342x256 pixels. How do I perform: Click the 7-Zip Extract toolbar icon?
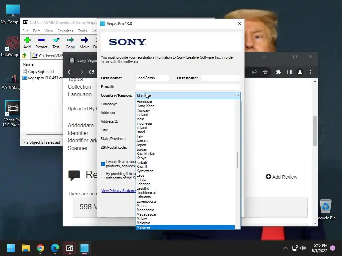tap(41, 40)
